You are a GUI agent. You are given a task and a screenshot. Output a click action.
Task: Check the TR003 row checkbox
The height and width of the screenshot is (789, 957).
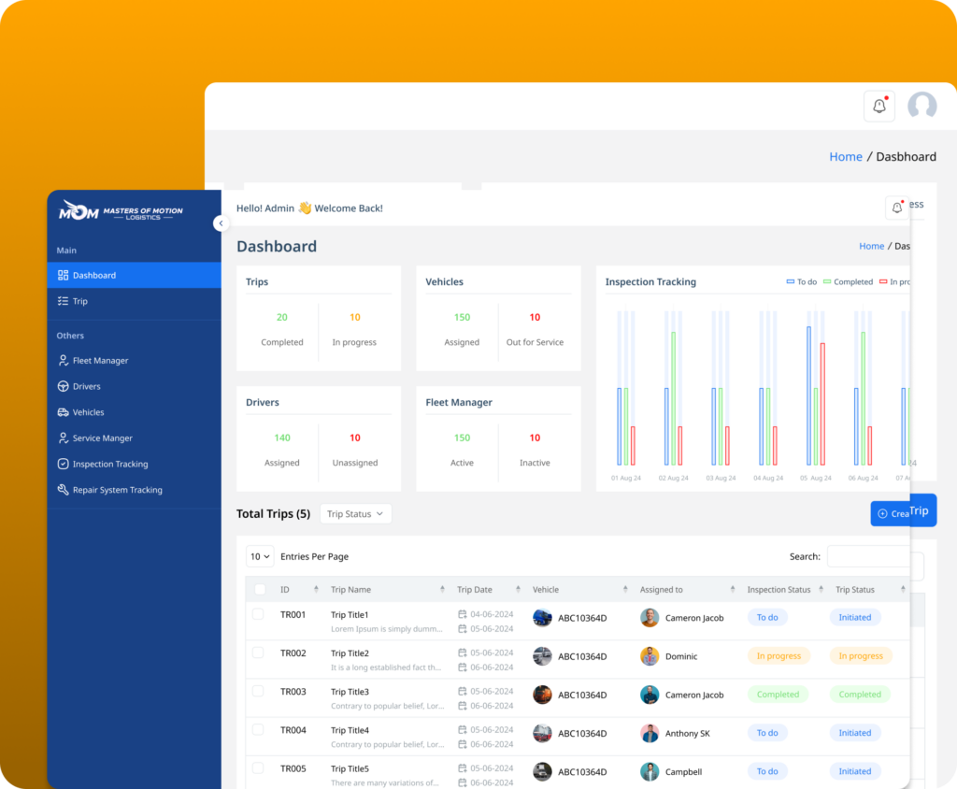[x=258, y=691]
